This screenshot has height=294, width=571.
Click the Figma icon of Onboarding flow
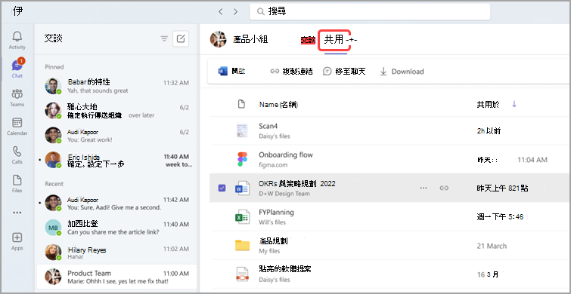242,159
